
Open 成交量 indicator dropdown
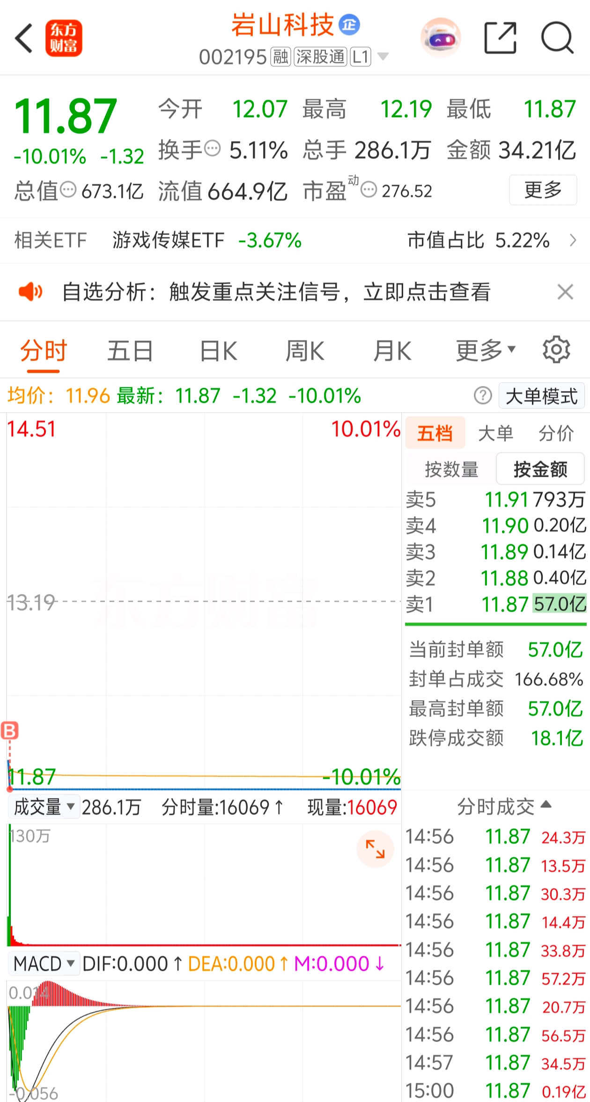(x=44, y=807)
